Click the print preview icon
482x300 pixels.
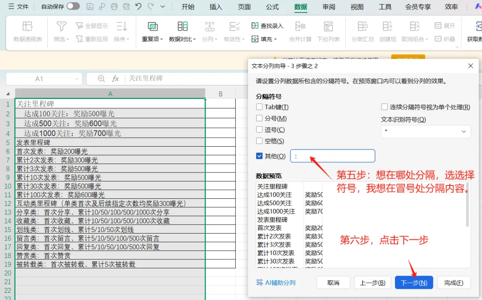point(126,6)
